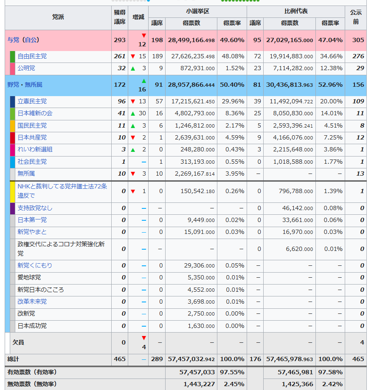Select the cell 19,914,883.000
This screenshot has height=390, width=377.
(290, 57)
